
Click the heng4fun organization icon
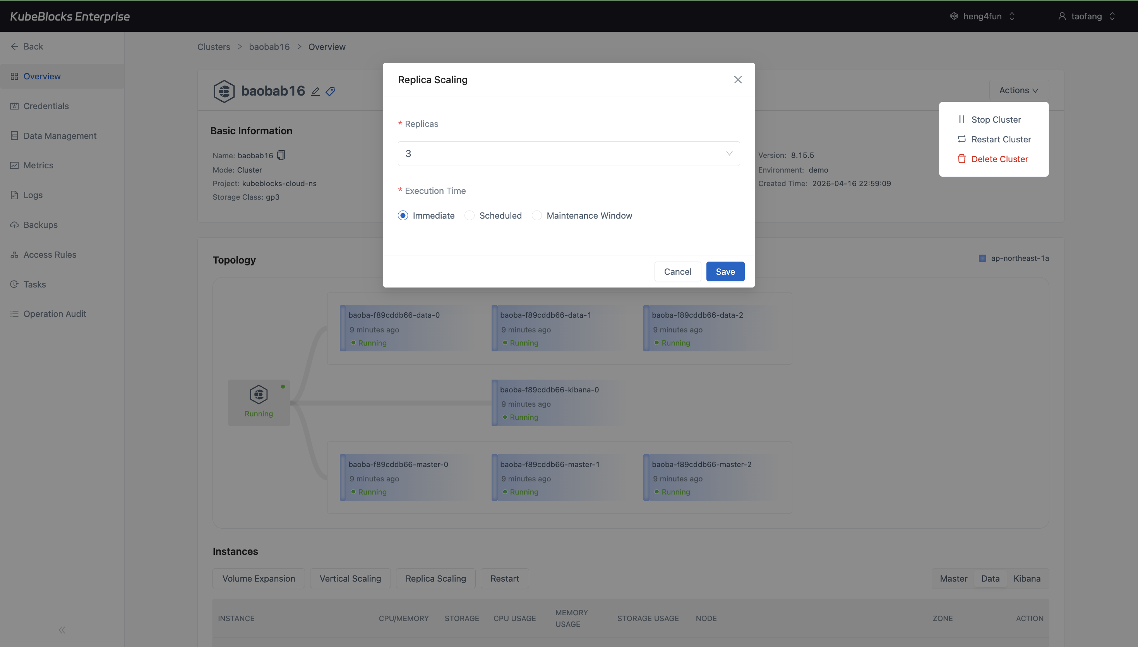(x=954, y=16)
